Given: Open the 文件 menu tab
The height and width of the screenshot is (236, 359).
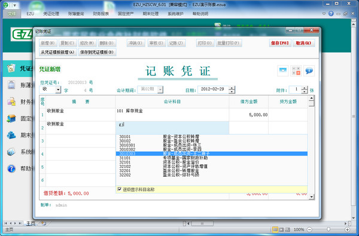Looking at the screenshot, I should (12, 14).
